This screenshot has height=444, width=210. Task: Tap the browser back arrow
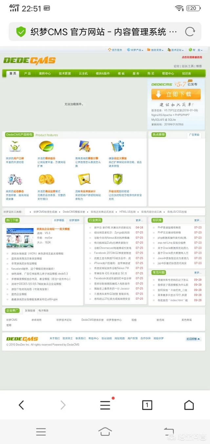point(21,405)
